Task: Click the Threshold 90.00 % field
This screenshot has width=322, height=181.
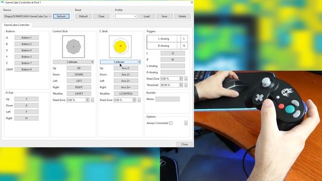Action: point(170,85)
